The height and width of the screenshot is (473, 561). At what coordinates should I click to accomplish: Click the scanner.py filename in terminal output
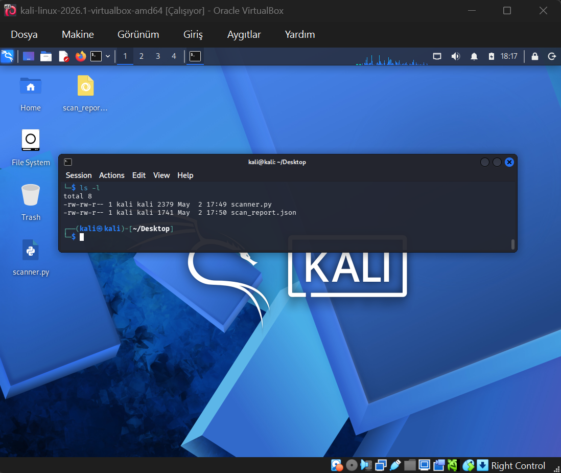click(x=251, y=205)
